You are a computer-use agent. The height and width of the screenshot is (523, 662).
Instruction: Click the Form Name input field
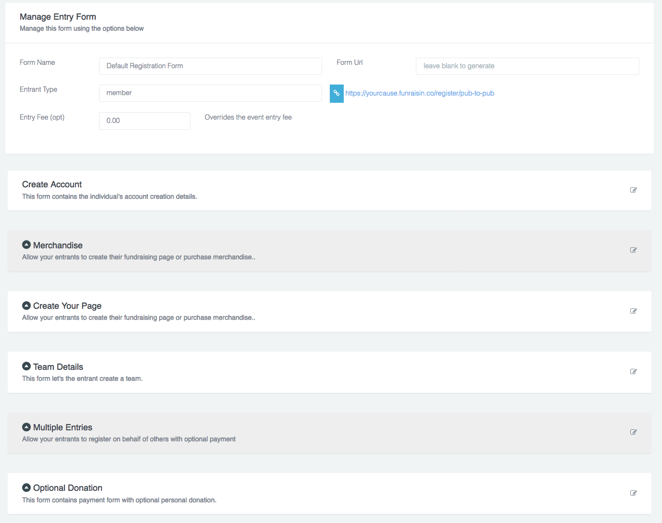coord(210,66)
